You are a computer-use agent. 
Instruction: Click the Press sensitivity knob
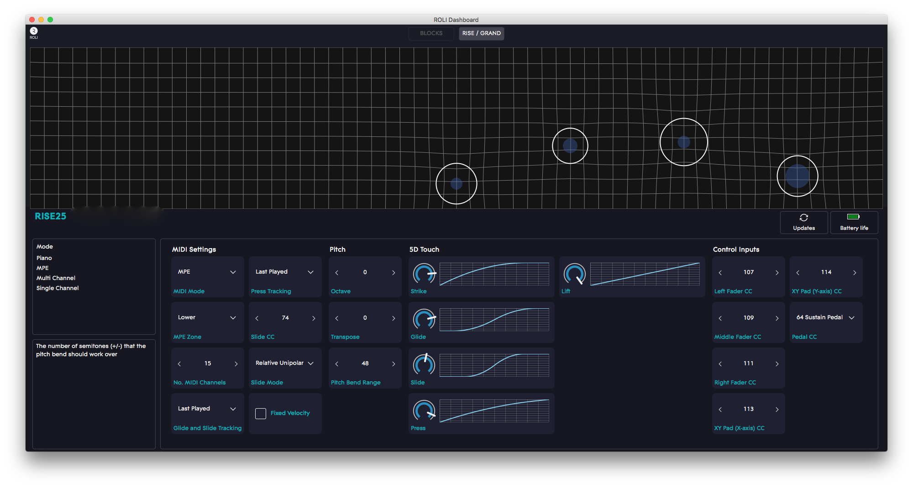pos(424,410)
